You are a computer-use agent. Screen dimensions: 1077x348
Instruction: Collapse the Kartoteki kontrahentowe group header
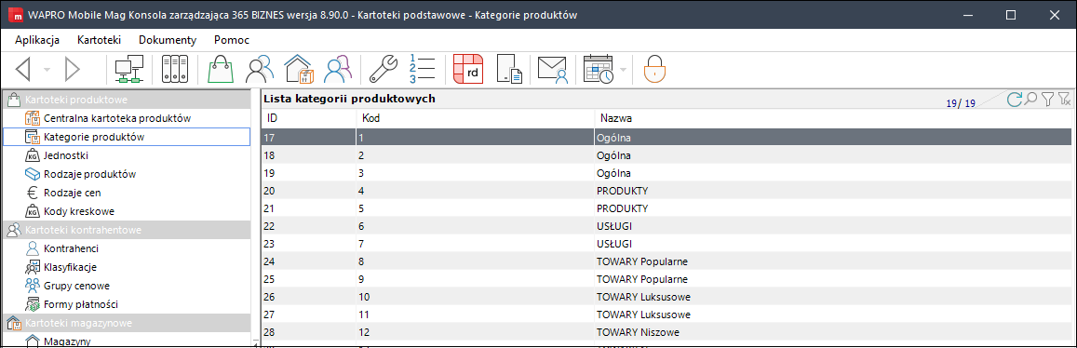point(128,230)
